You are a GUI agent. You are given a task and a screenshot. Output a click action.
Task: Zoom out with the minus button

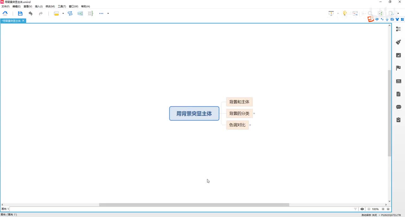point(369,209)
